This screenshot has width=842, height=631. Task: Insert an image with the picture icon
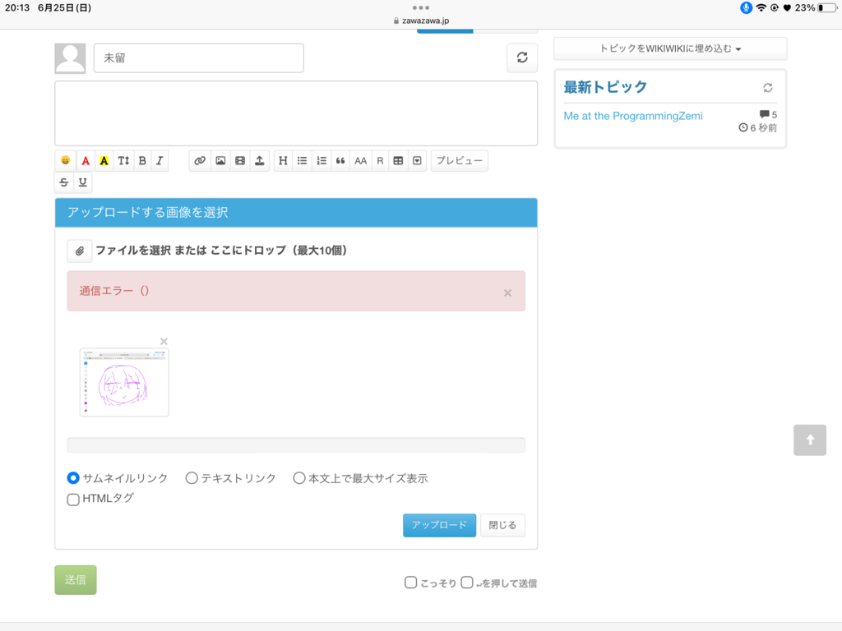220,160
